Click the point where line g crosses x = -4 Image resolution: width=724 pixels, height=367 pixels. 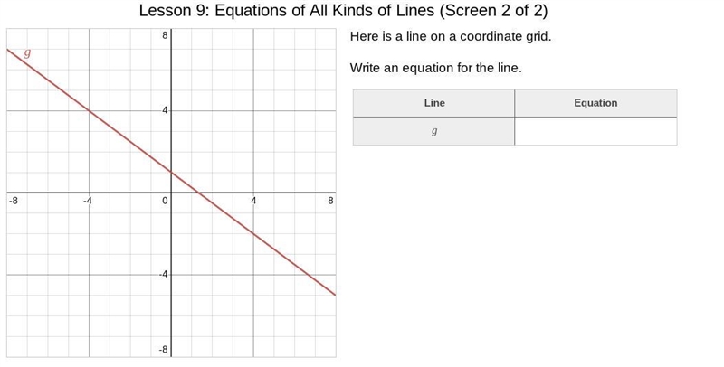click(x=89, y=110)
